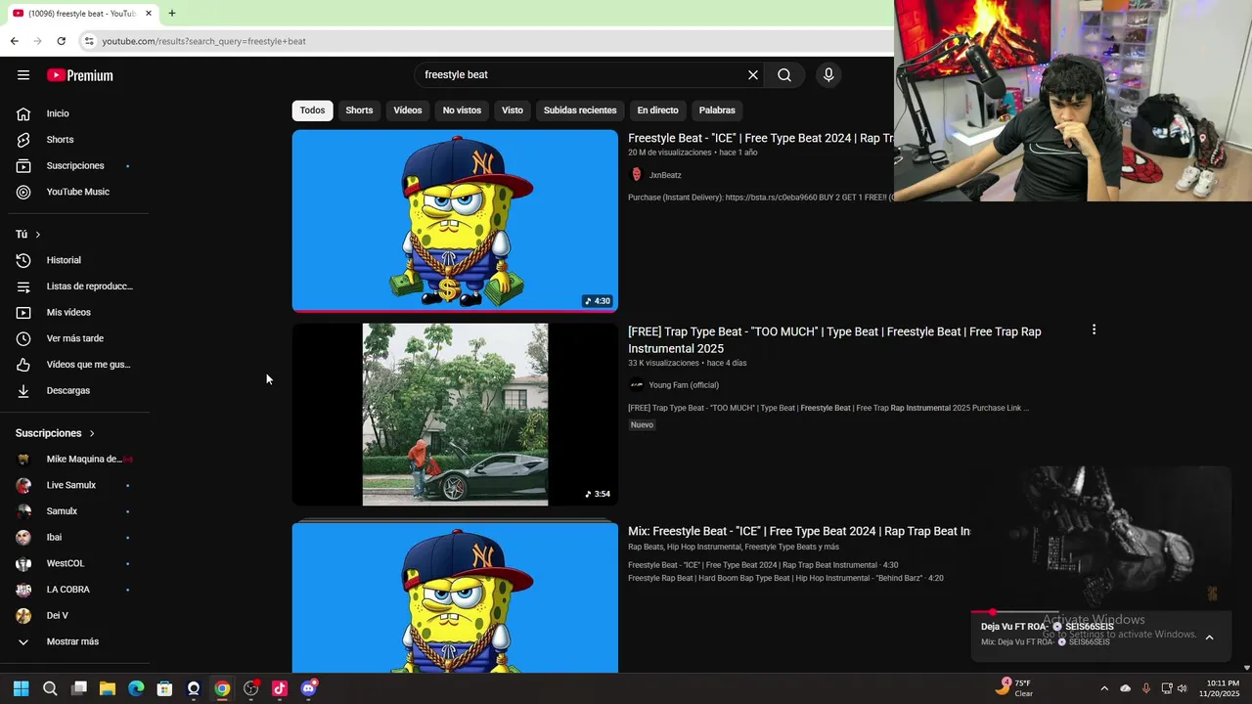Select the Subidas recientes filter chip
Image resolution: width=1252 pixels, height=704 pixels.
click(580, 110)
